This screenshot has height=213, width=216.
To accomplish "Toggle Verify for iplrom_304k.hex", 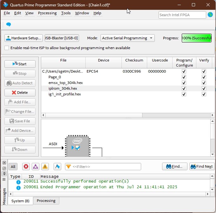I will point(204,88).
